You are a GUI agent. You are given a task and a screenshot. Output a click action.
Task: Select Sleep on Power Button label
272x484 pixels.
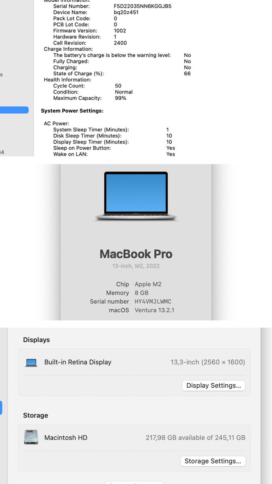click(82, 148)
